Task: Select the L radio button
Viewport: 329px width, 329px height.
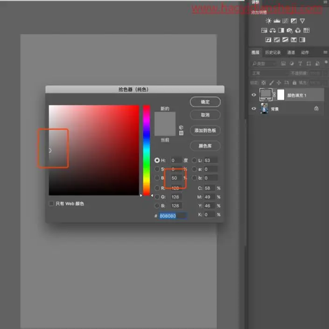Action: click(195, 161)
